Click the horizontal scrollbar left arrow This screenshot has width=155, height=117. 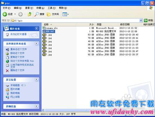tap(43, 110)
